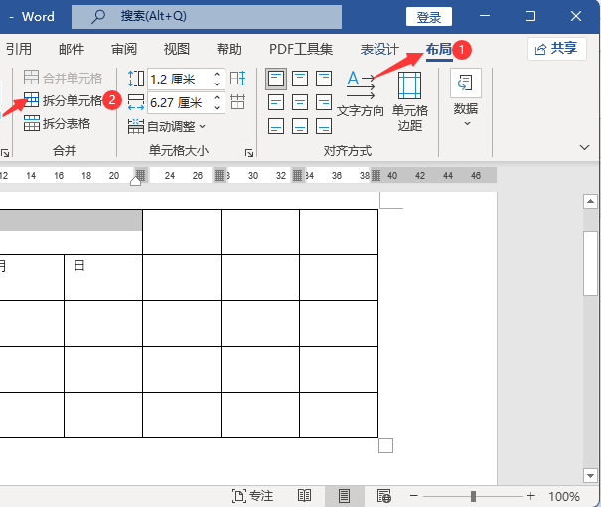Switch to Print Layout view icon
Screen dimensions: 601x507
(344, 496)
